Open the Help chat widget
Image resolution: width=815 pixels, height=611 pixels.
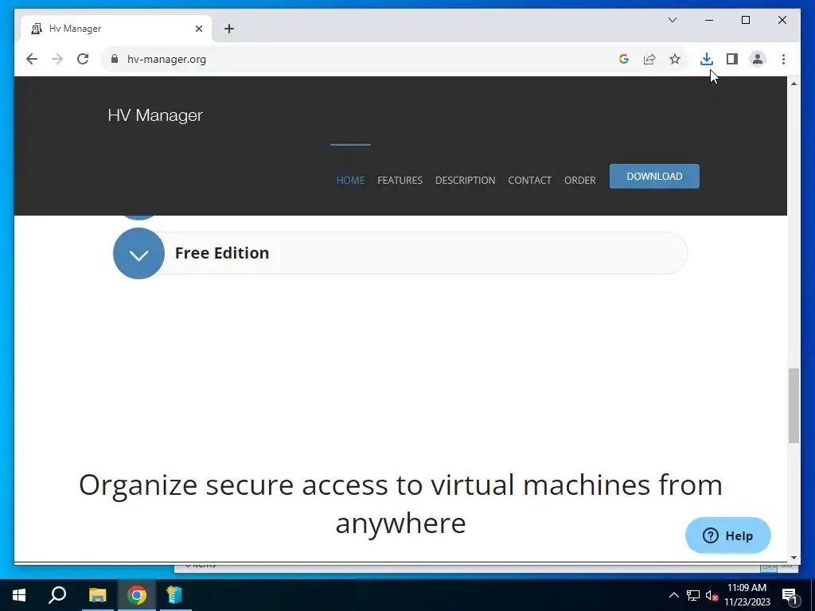point(727,535)
